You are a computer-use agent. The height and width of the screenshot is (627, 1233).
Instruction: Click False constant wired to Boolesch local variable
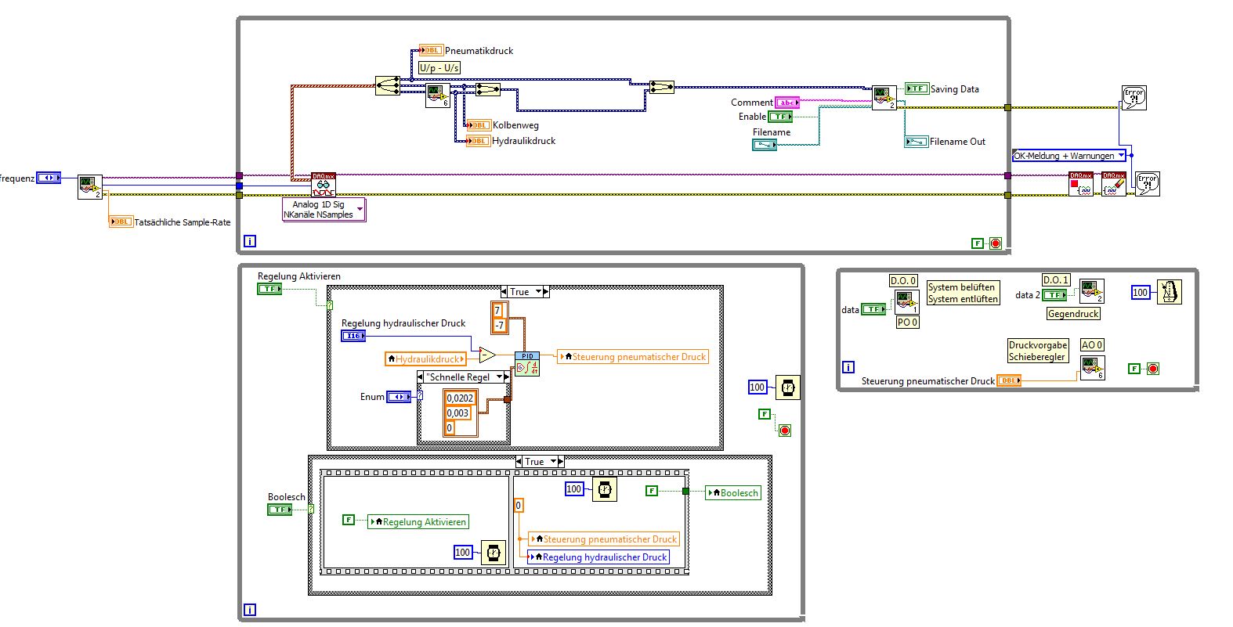tap(651, 491)
